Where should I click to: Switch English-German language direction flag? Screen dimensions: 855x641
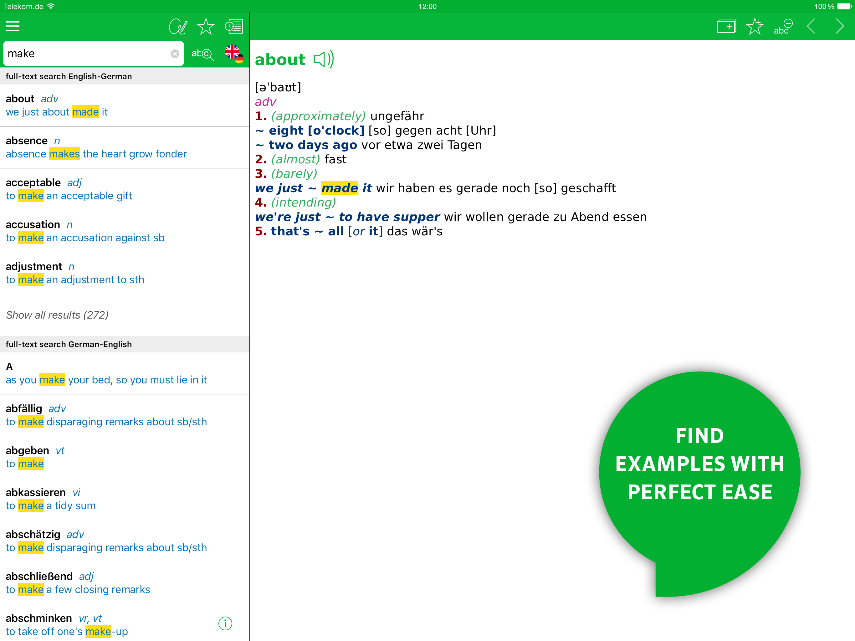pyautogui.click(x=234, y=53)
